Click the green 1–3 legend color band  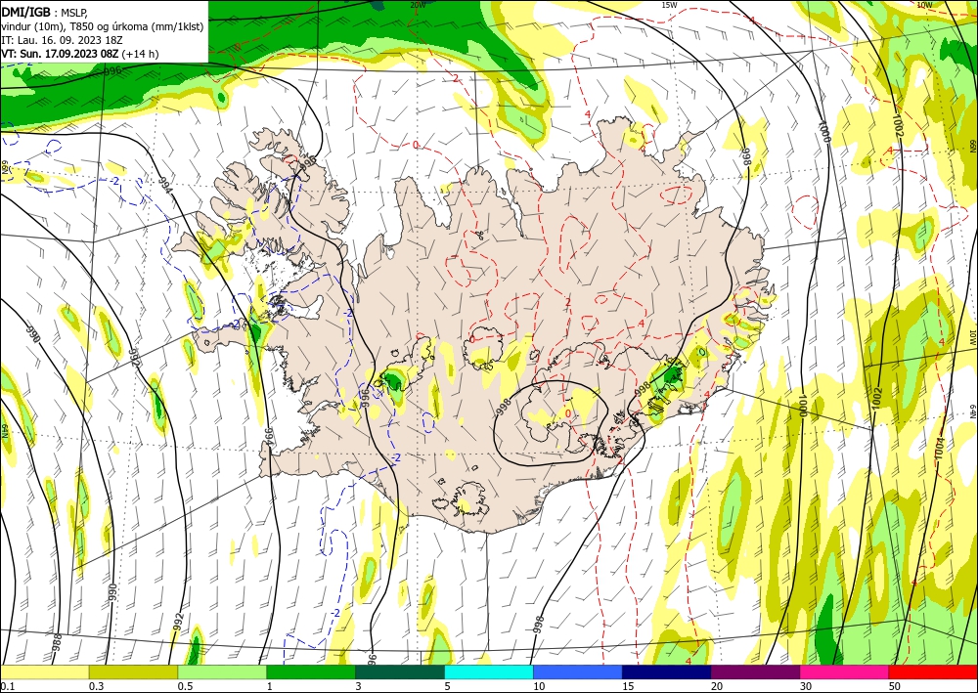[x=311, y=671]
